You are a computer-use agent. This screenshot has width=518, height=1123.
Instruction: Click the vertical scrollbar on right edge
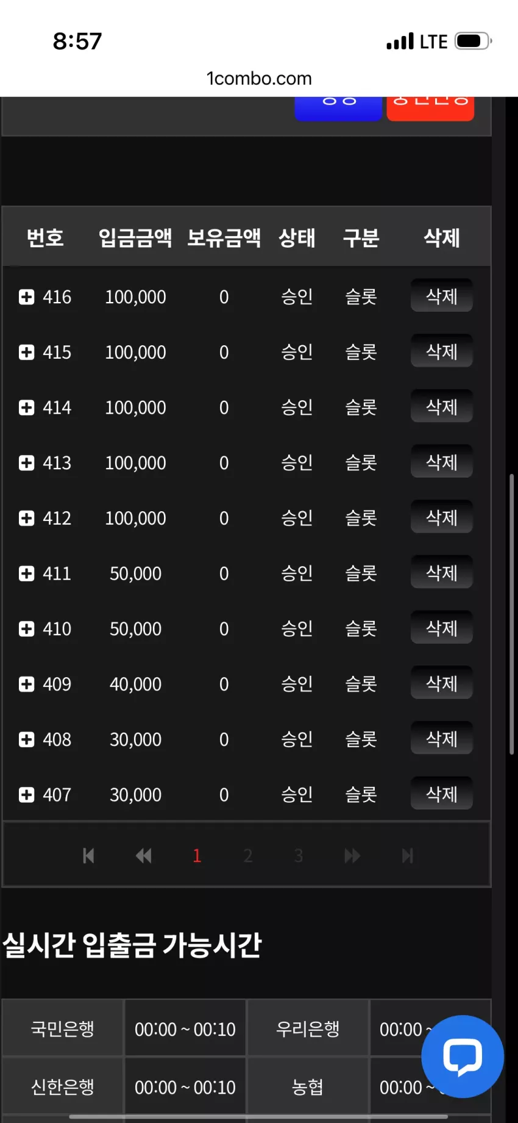point(512,614)
